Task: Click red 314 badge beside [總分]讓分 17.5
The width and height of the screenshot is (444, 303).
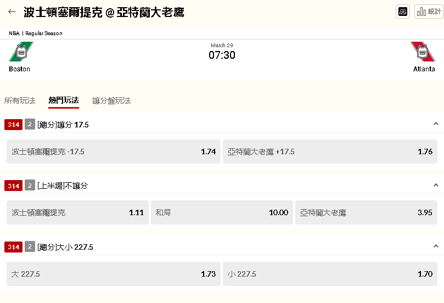Action: click(x=13, y=125)
